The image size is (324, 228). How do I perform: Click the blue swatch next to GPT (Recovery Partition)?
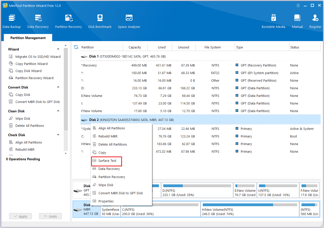(237, 65)
